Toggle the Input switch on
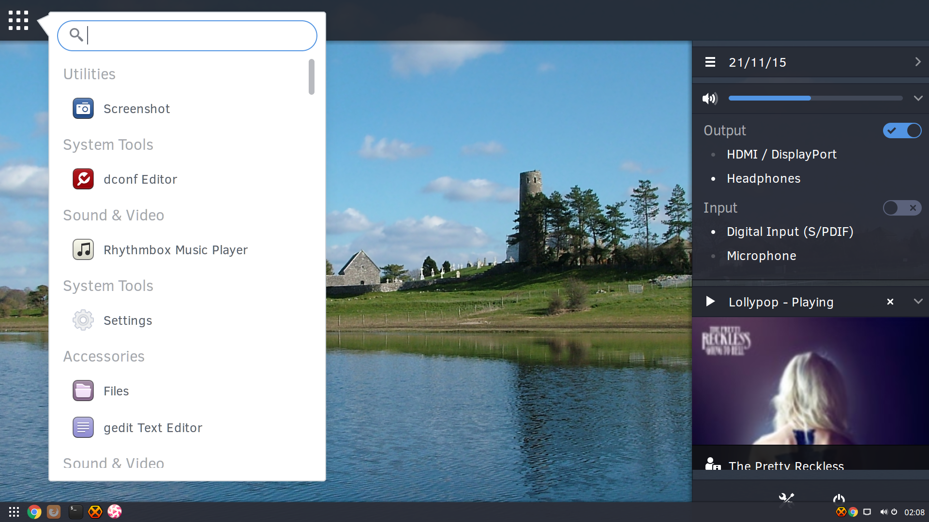Viewport: 929px width, 522px height. (902, 208)
